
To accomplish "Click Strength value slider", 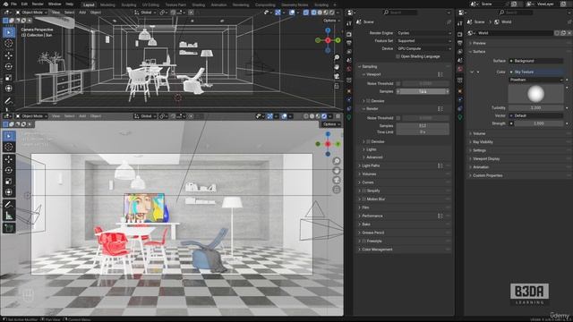I will [539, 123].
